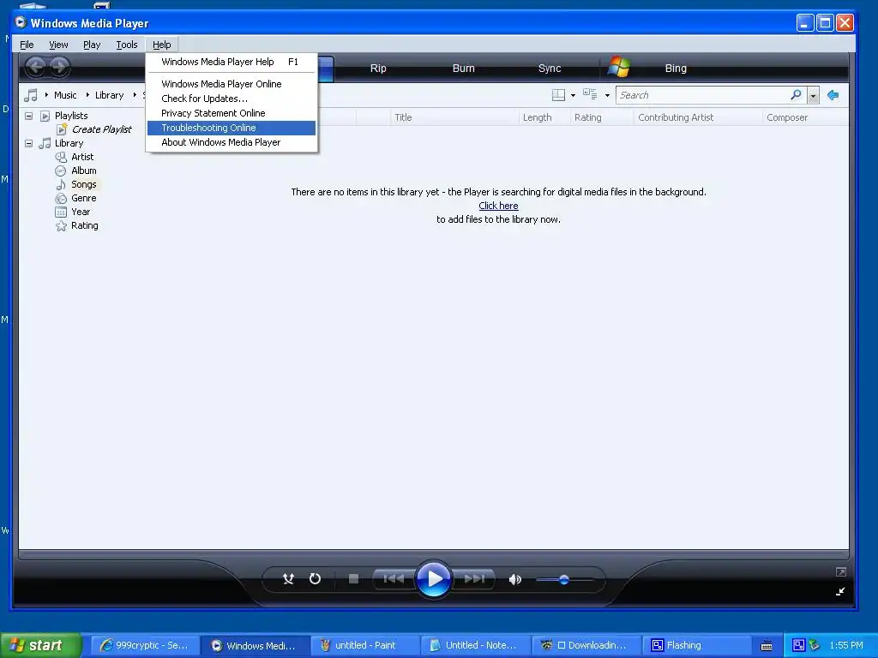Select Troubleshooting Online menu item
Viewport: 878px width, 658px height.
click(232, 128)
